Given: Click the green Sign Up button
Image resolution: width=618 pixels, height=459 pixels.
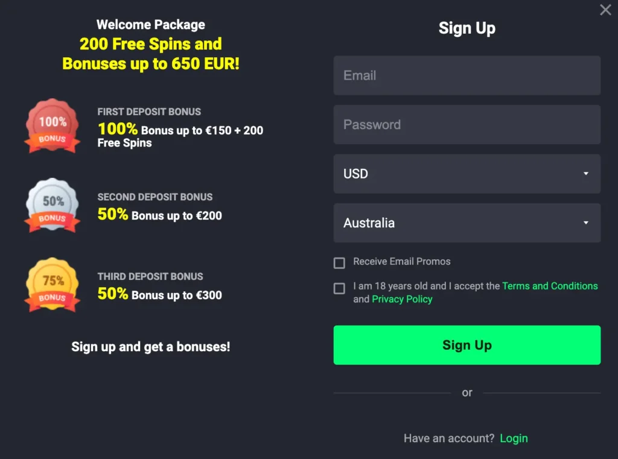Looking at the screenshot, I should click(467, 345).
